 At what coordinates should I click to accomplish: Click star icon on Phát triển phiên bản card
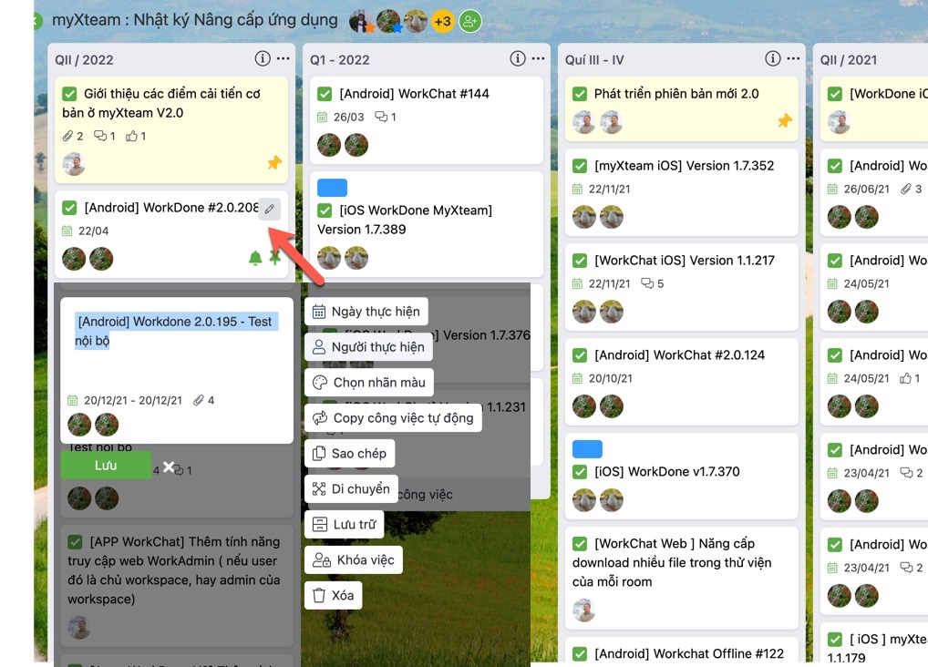point(784,121)
